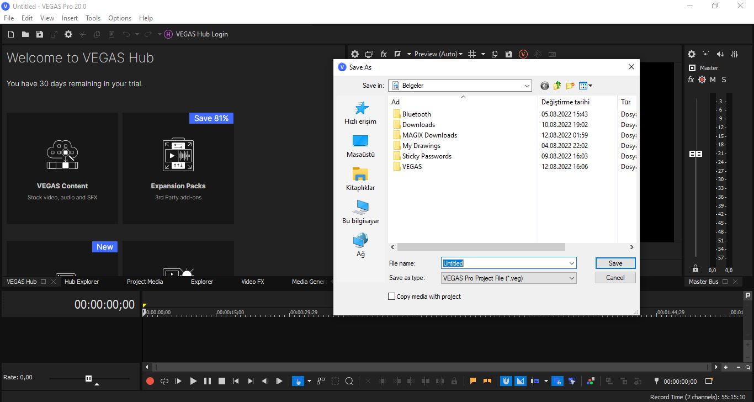Switch to the Video FX tab
The height and width of the screenshot is (402, 754).
point(253,282)
